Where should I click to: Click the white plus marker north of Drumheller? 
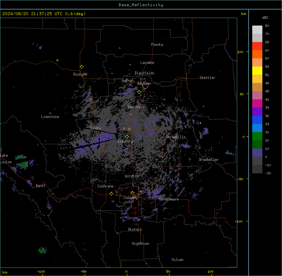tap(200, 123)
